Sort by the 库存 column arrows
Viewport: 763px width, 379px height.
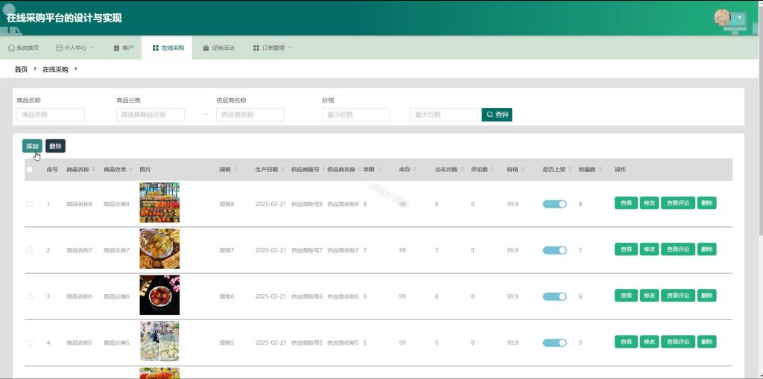tap(414, 169)
